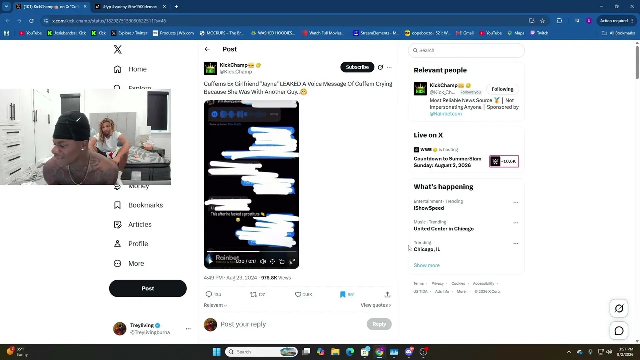Open Articles in the X sidebar
Screen dimensions: 640x360
click(133, 225)
